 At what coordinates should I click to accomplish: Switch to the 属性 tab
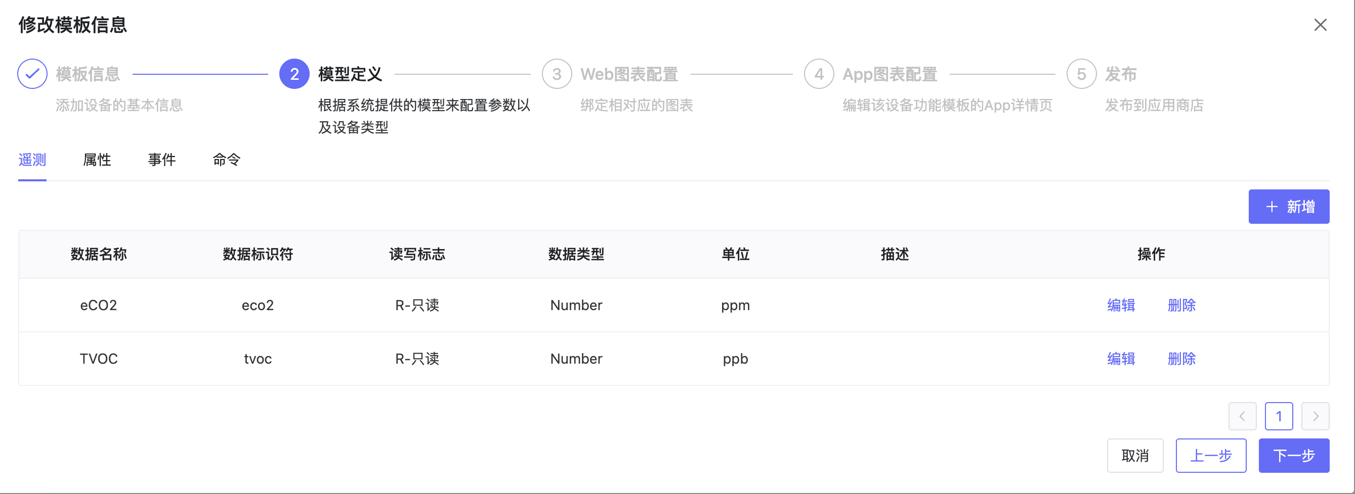[x=97, y=160]
